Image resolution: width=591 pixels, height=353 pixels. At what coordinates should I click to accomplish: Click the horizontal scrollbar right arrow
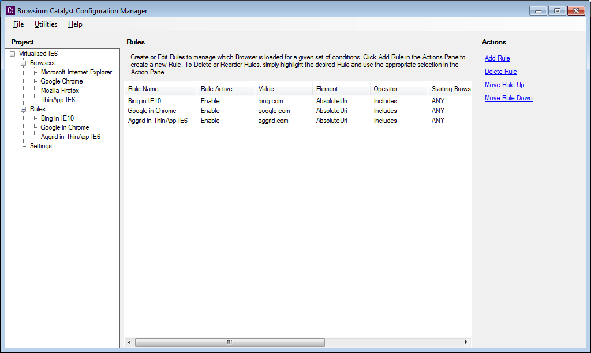pos(466,342)
